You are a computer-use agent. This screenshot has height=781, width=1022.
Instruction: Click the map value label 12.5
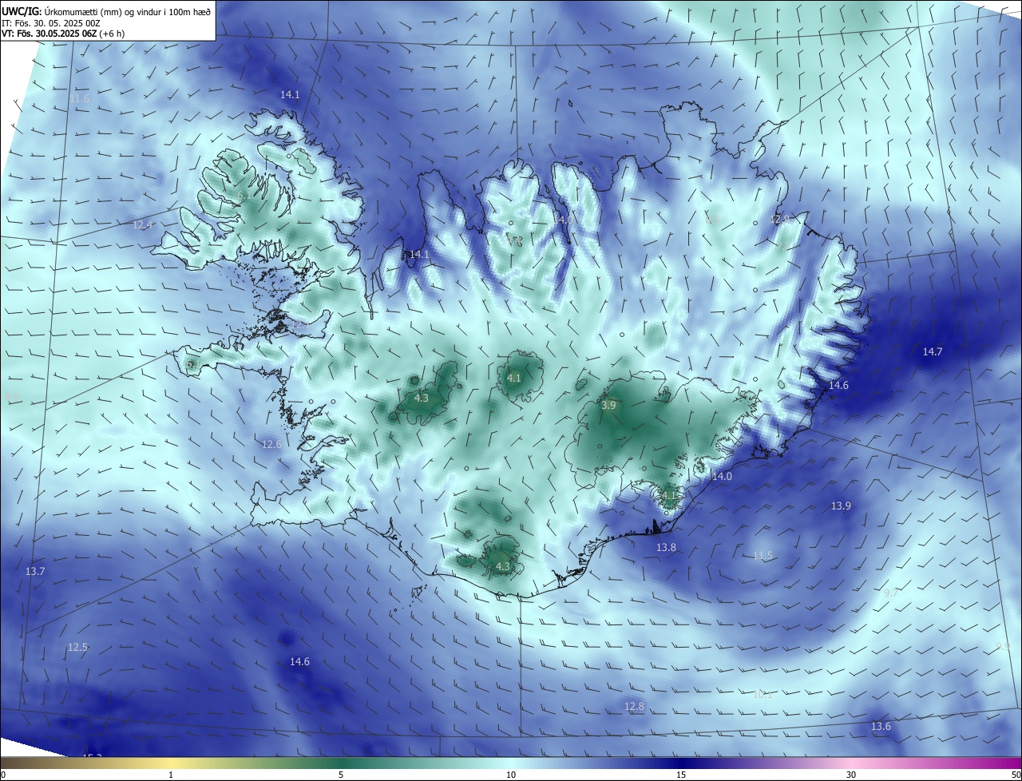click(77, 647)
